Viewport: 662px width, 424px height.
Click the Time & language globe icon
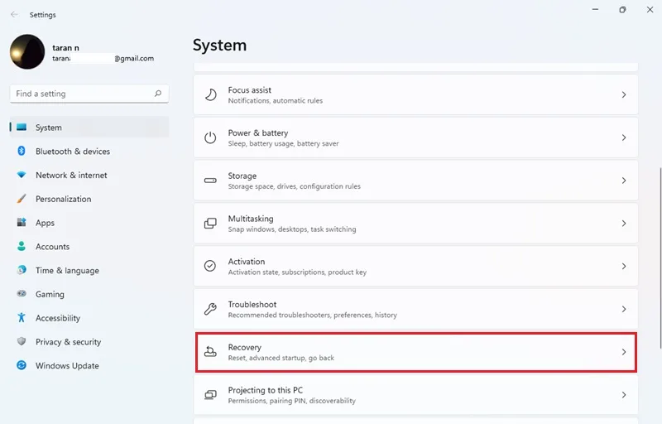22,270
